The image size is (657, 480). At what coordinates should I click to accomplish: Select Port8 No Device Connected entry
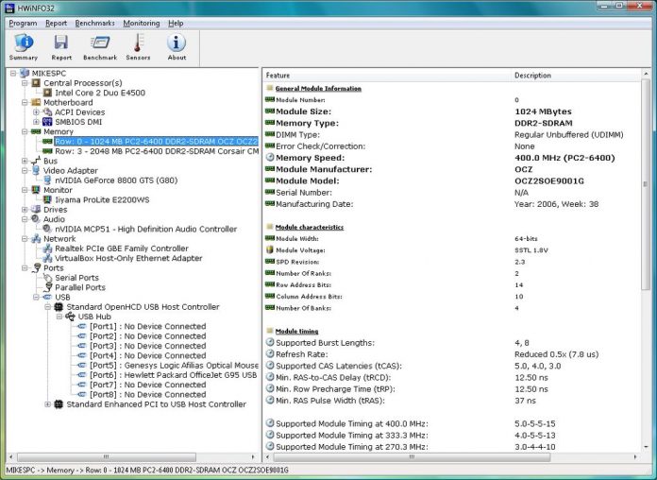[x=147, y=394]
